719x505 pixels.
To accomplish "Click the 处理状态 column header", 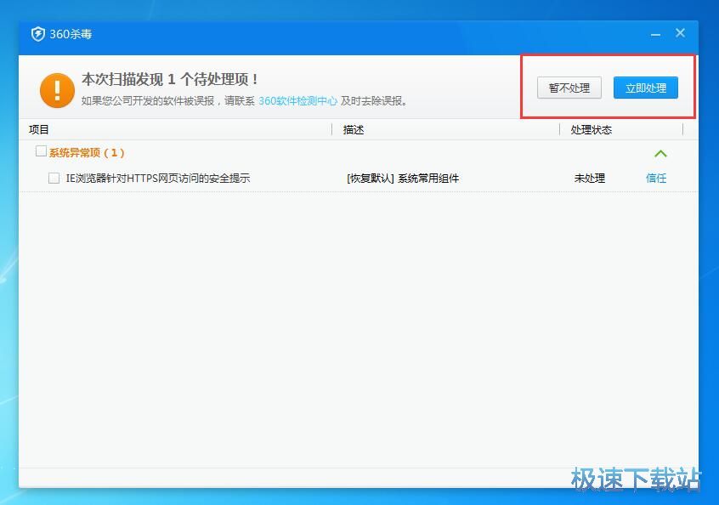I will 591,130.
